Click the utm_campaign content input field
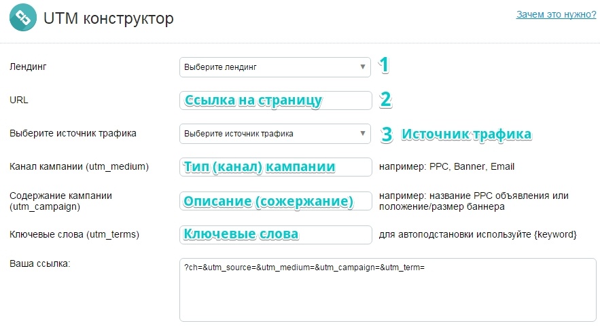 click(x=275, y=201)
